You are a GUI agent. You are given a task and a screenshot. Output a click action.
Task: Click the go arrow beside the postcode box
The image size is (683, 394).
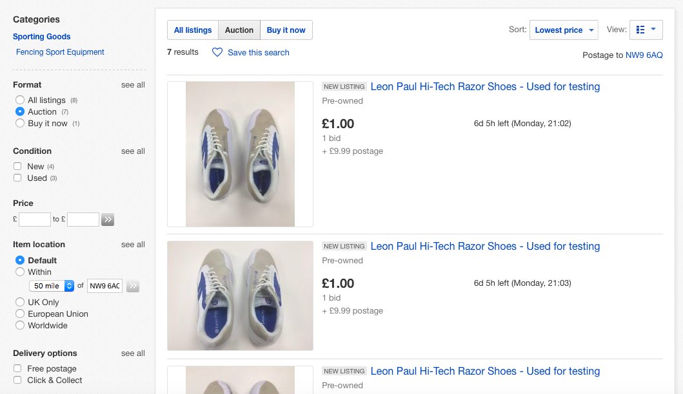[133, 286]
